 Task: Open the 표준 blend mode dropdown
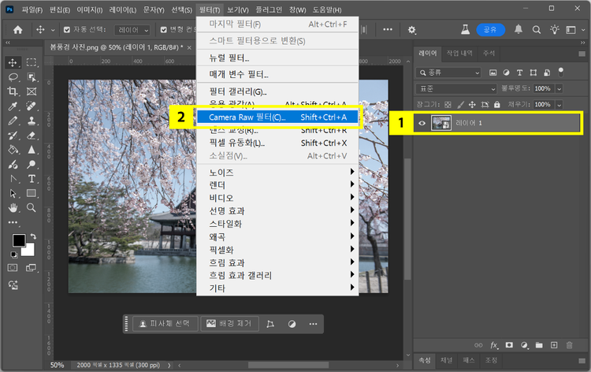(x=456, y=88)
